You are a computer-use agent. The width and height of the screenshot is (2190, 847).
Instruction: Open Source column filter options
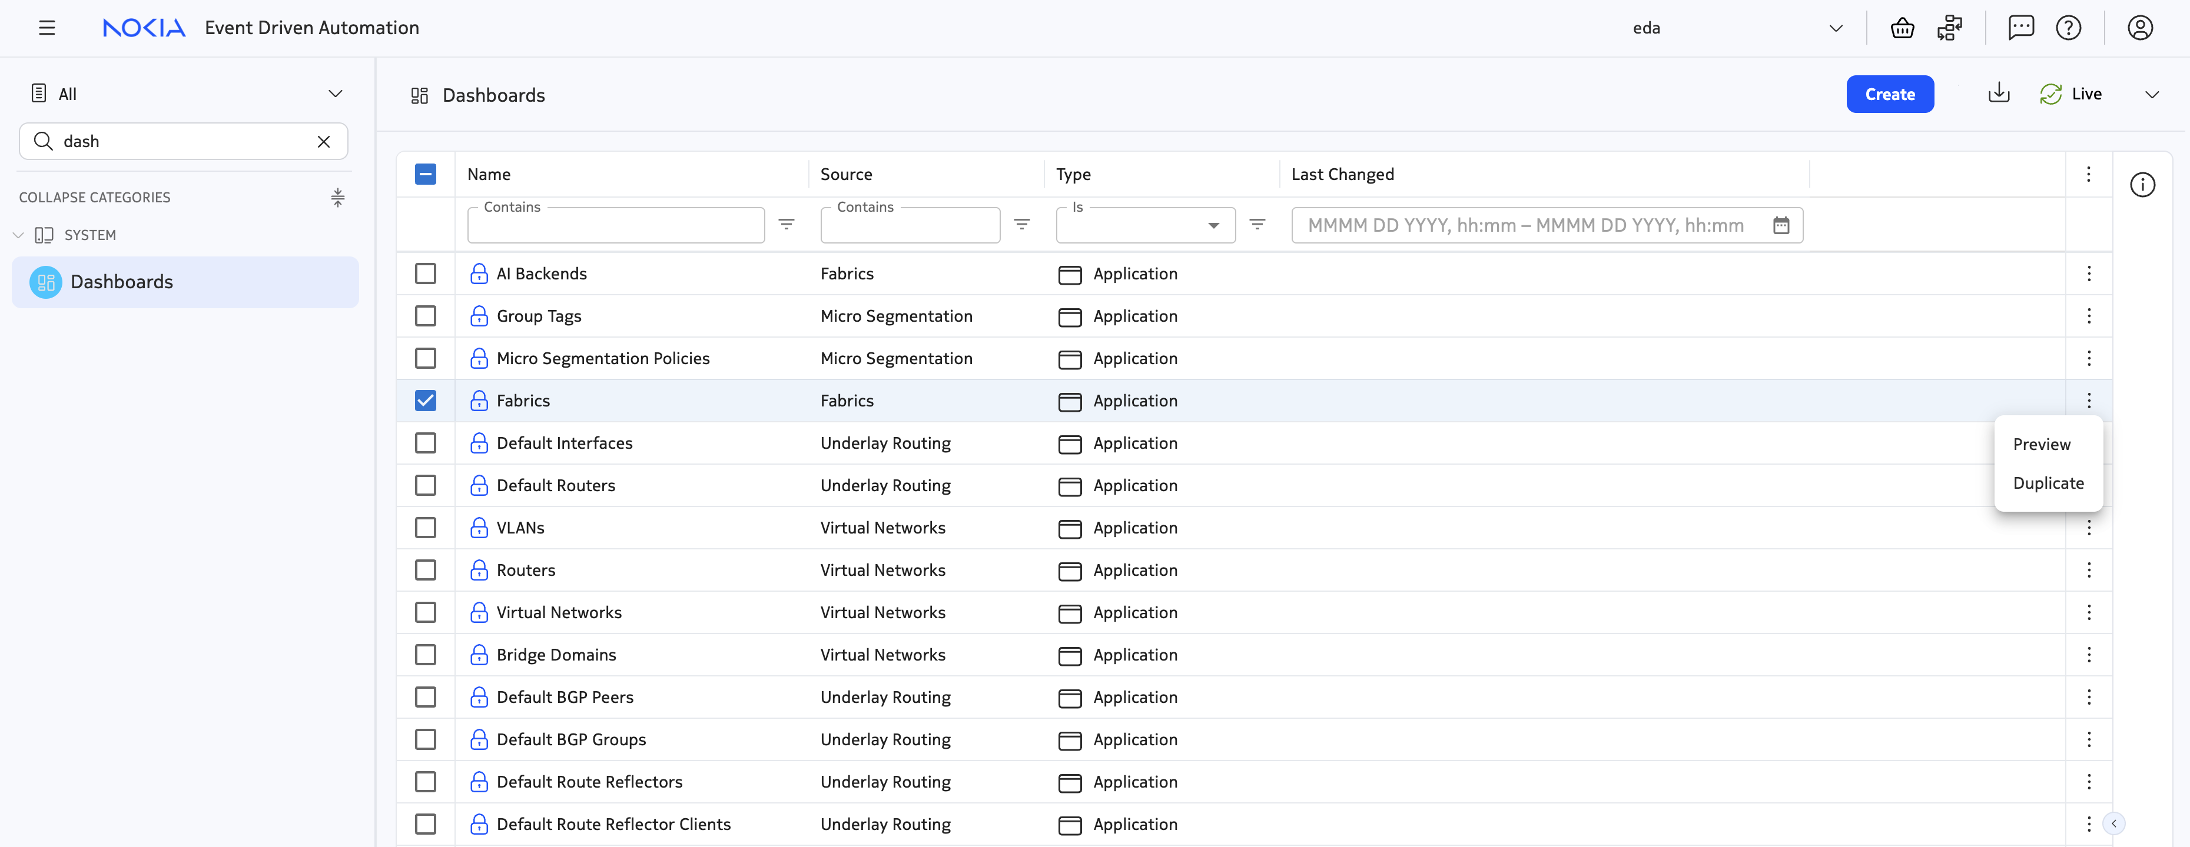coord(1022,224)
